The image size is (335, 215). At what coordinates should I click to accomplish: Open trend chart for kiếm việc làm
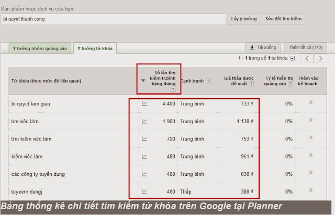144,157
